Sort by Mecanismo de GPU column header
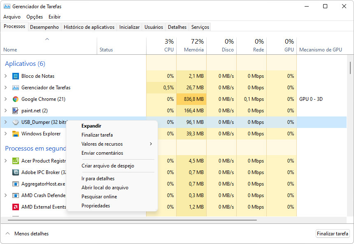 point(321,46)
